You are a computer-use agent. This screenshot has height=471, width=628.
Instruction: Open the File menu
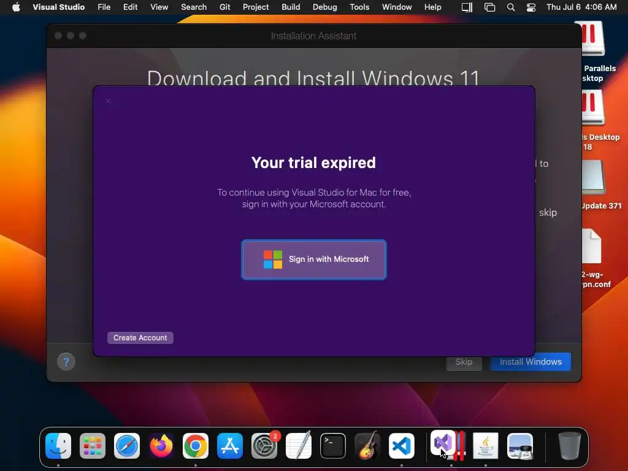tap(104, 7)
